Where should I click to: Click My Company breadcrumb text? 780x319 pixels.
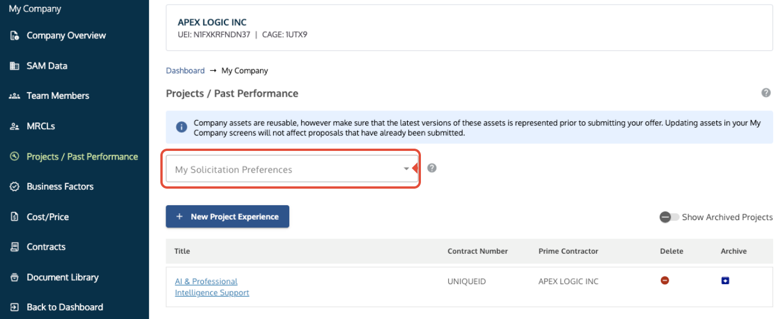pyautogui.click(x=245, y=71)
